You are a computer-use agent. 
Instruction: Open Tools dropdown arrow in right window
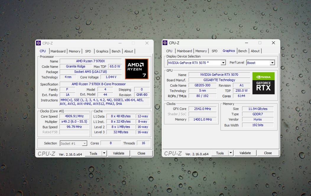click(x=231, y=153)
